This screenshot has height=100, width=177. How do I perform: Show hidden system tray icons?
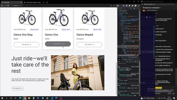click(x=157, y=98)
